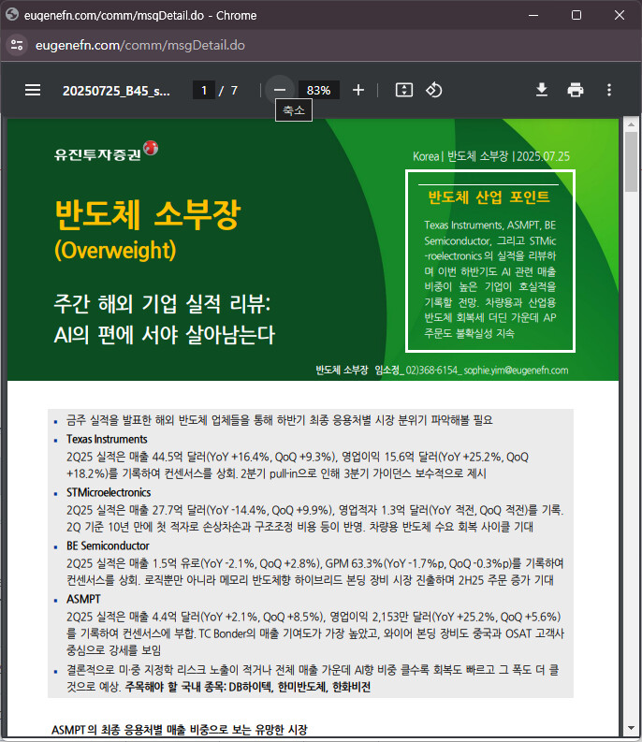
Task: Click the Korea | 반도체 소부장 | 2025.07.25 line
Action: [491, 156]
